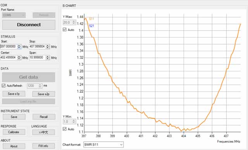This screenshot has height=150, width=248.
Task: Adjust the Y Min stepper arrows
Action: click(74, 122)
